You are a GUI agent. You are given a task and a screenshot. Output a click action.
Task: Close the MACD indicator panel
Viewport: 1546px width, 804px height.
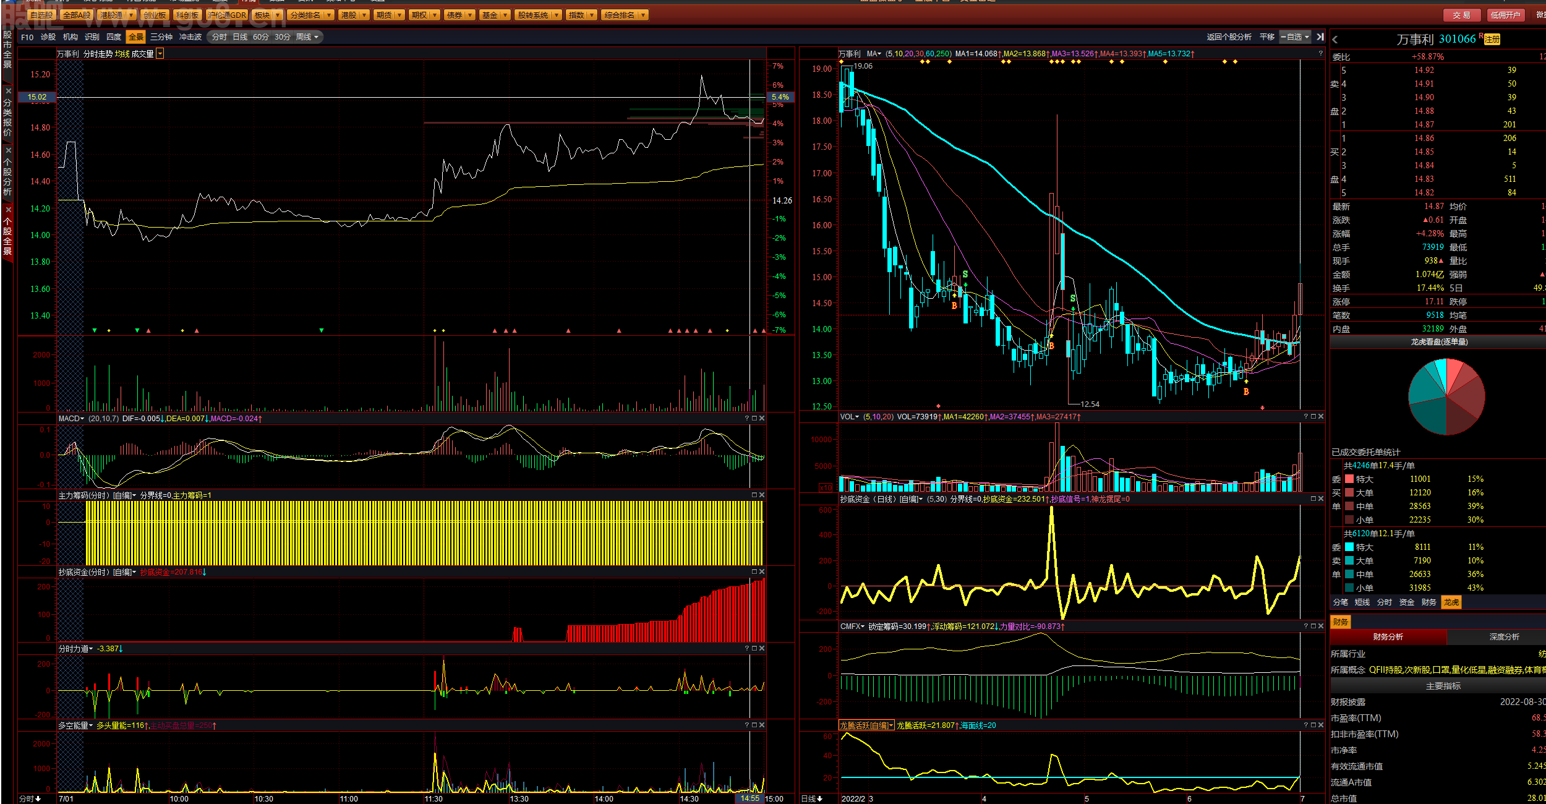(x=762, y=419)
